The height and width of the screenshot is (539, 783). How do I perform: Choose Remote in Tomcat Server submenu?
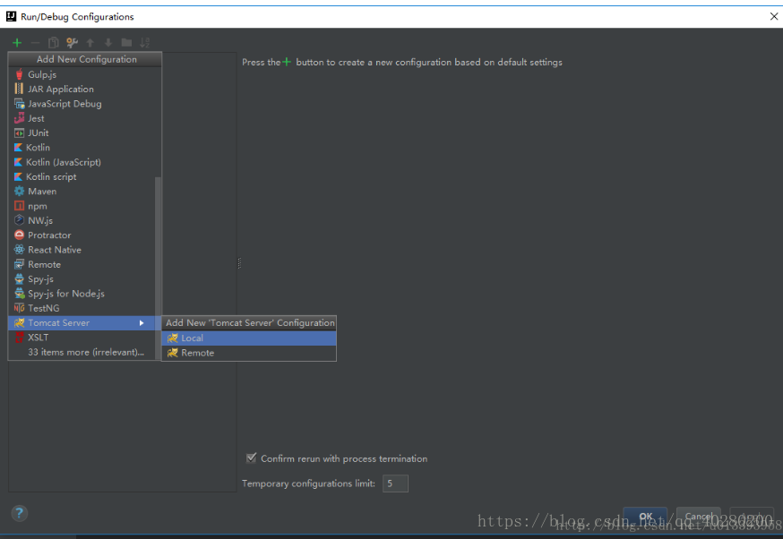tap(249, 353)
